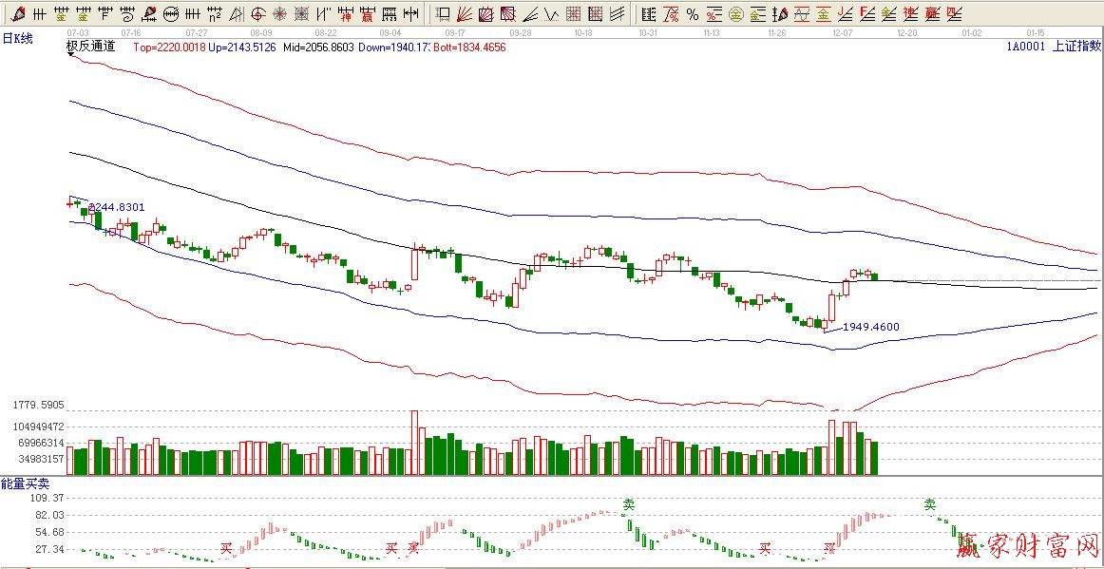Select the grid square tool icon

tap(573, 14)
